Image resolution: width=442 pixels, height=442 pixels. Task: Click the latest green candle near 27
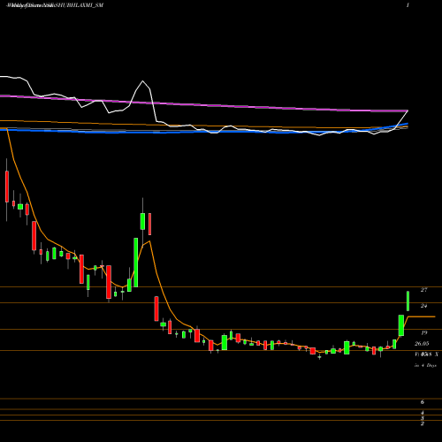(408, 301)
